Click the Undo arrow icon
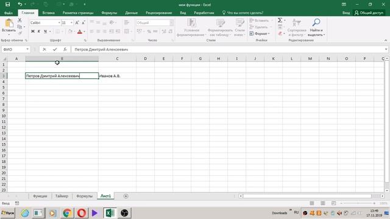 point(20,4)
